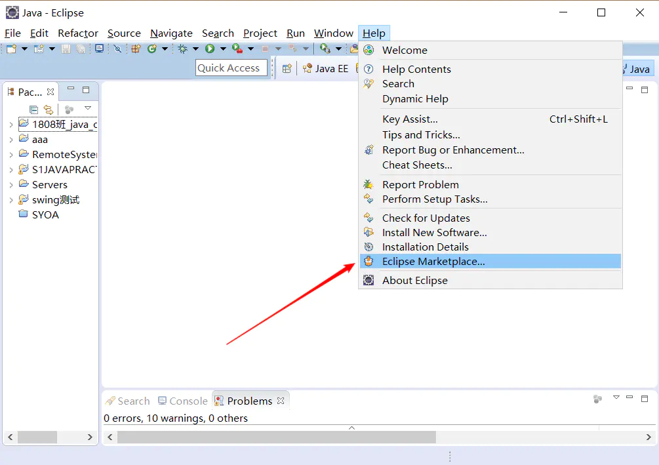659x465 pixels.
Task: Open the Run configurations dropdown arrow
Action: 223,49
